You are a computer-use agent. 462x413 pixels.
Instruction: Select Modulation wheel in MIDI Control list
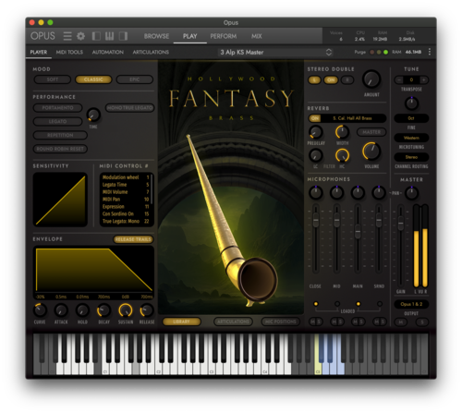click(x=126, y=177)
